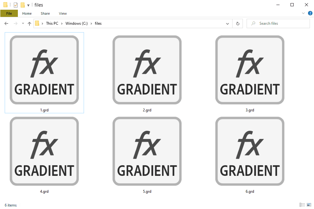Screen dimensions: 314x209
Task: Maximize the files window
Action: pyautogui.click(x=292, y=5)
